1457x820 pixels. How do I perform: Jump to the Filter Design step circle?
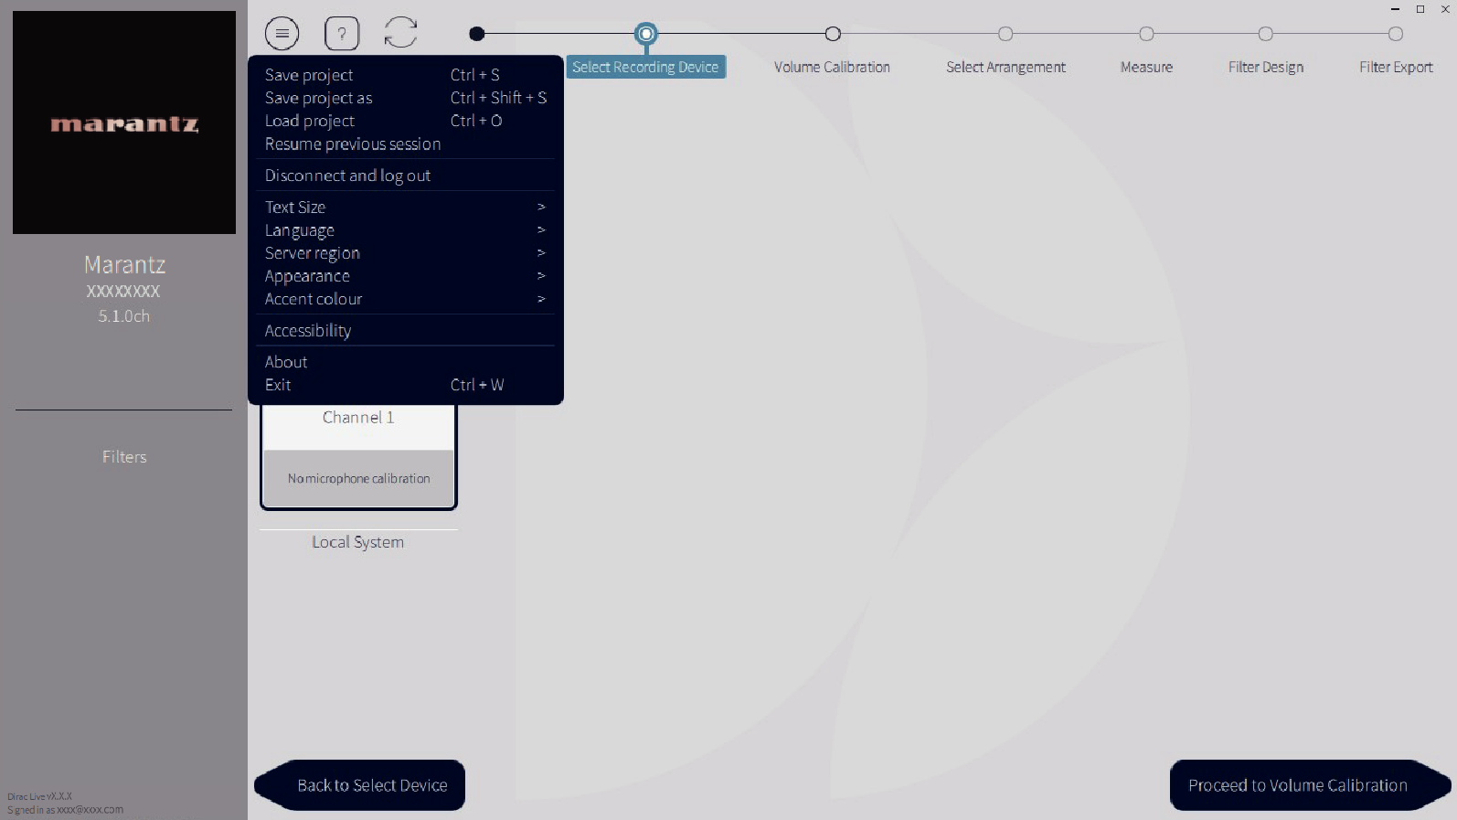[1265, 34]
